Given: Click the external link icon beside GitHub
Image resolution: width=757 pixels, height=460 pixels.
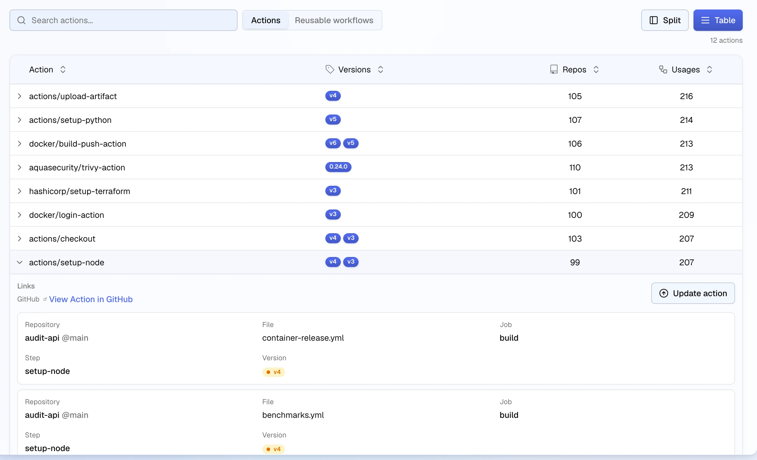Looking at the screenshot, I should [x=45, y=299].
